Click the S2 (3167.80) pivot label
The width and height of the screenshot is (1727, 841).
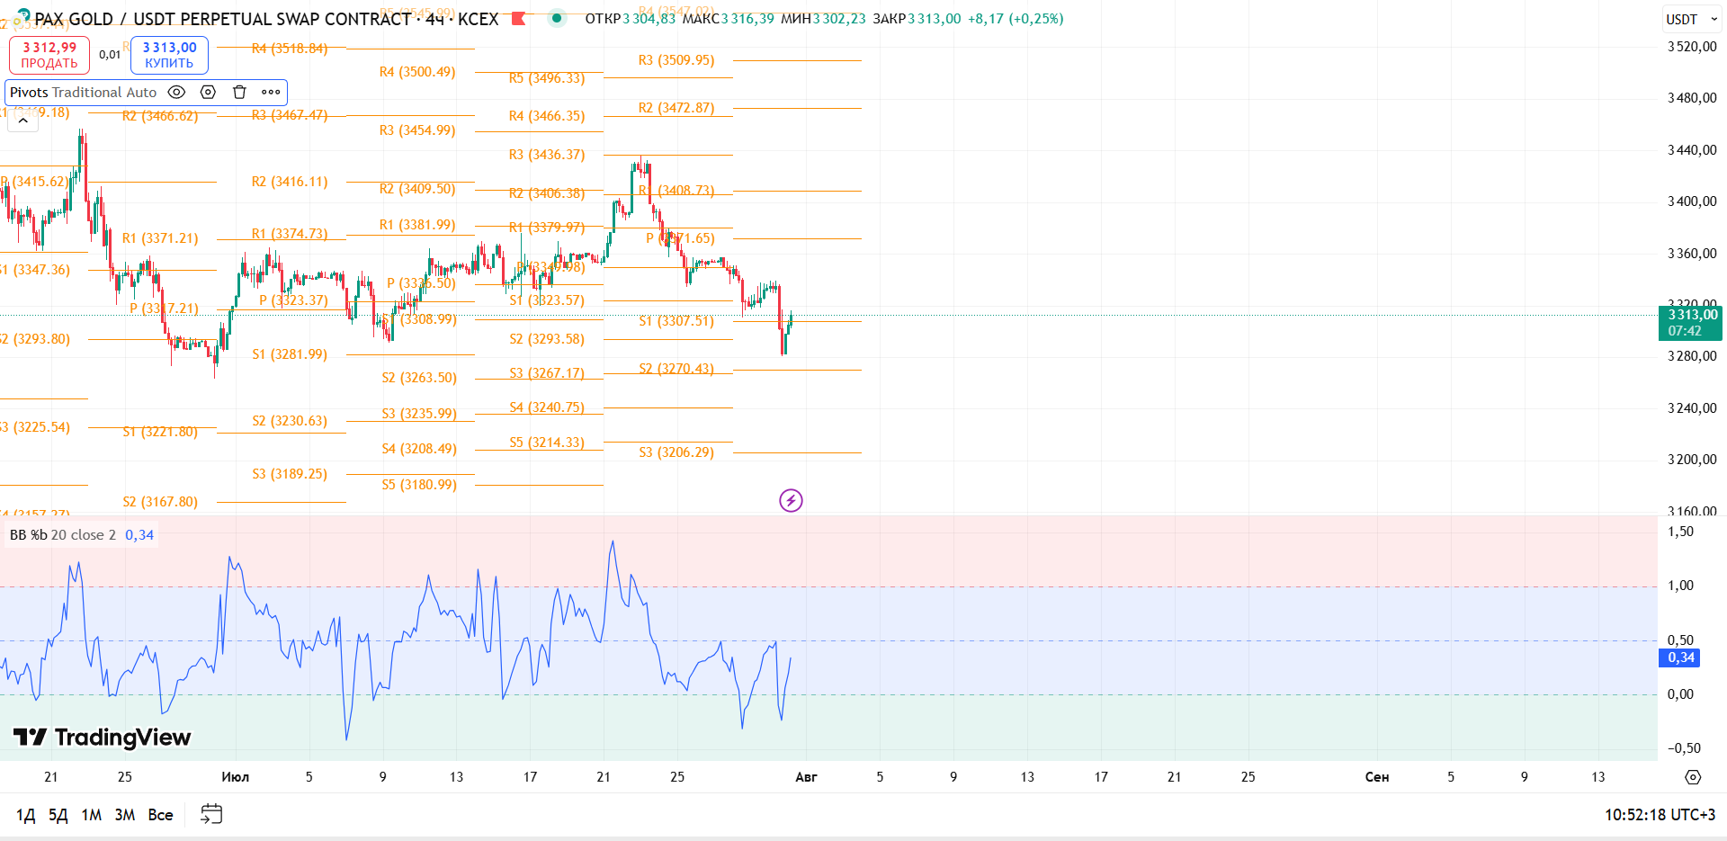click(x=160, y=502)
